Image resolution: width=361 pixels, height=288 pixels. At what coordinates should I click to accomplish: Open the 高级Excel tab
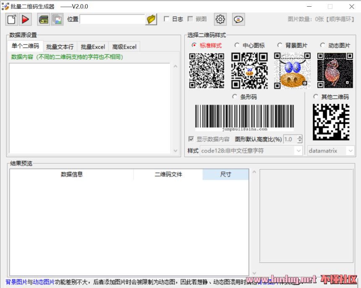[x=124, y=47]
